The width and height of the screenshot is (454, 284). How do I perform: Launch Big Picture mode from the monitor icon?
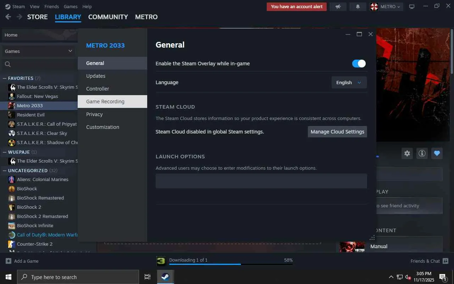pos(412,7)
